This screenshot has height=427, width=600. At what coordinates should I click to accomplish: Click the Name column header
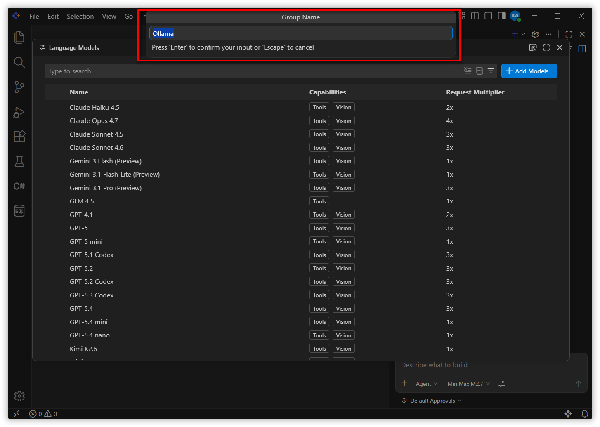[x=79, y=92]
